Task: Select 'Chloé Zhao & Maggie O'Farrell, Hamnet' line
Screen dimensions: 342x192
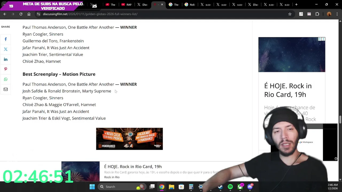Action: [59, 105]
